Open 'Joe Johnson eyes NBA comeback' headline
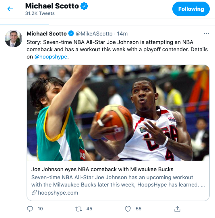This screenshot has width=215, height=218. pos(102,169)
